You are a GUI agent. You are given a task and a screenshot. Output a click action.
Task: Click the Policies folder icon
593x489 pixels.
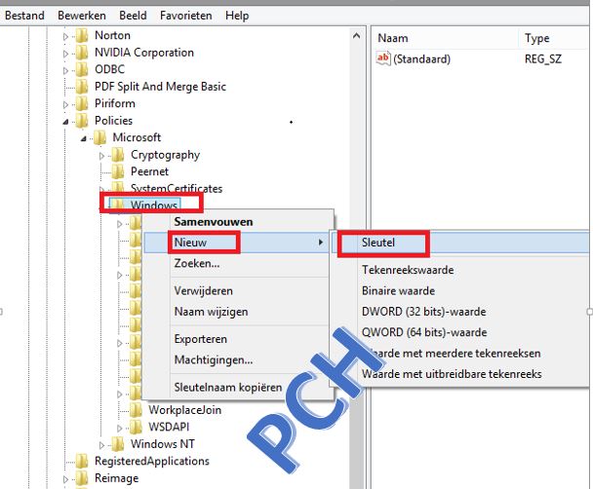pyautogui.click(x=81, y=121)
